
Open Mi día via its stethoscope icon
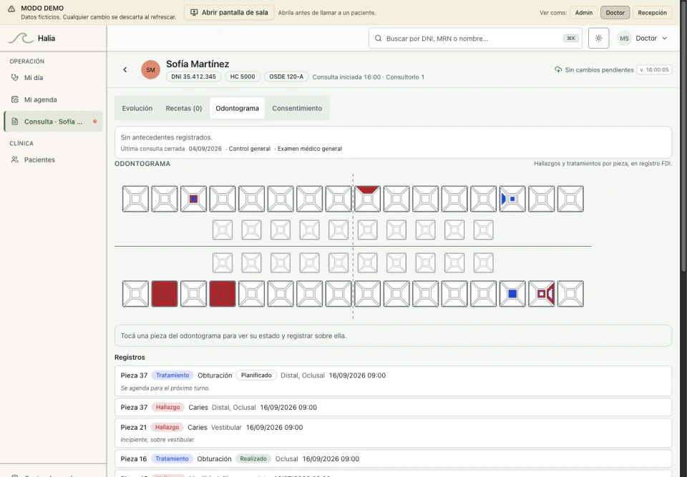click(x=15, y=77)
